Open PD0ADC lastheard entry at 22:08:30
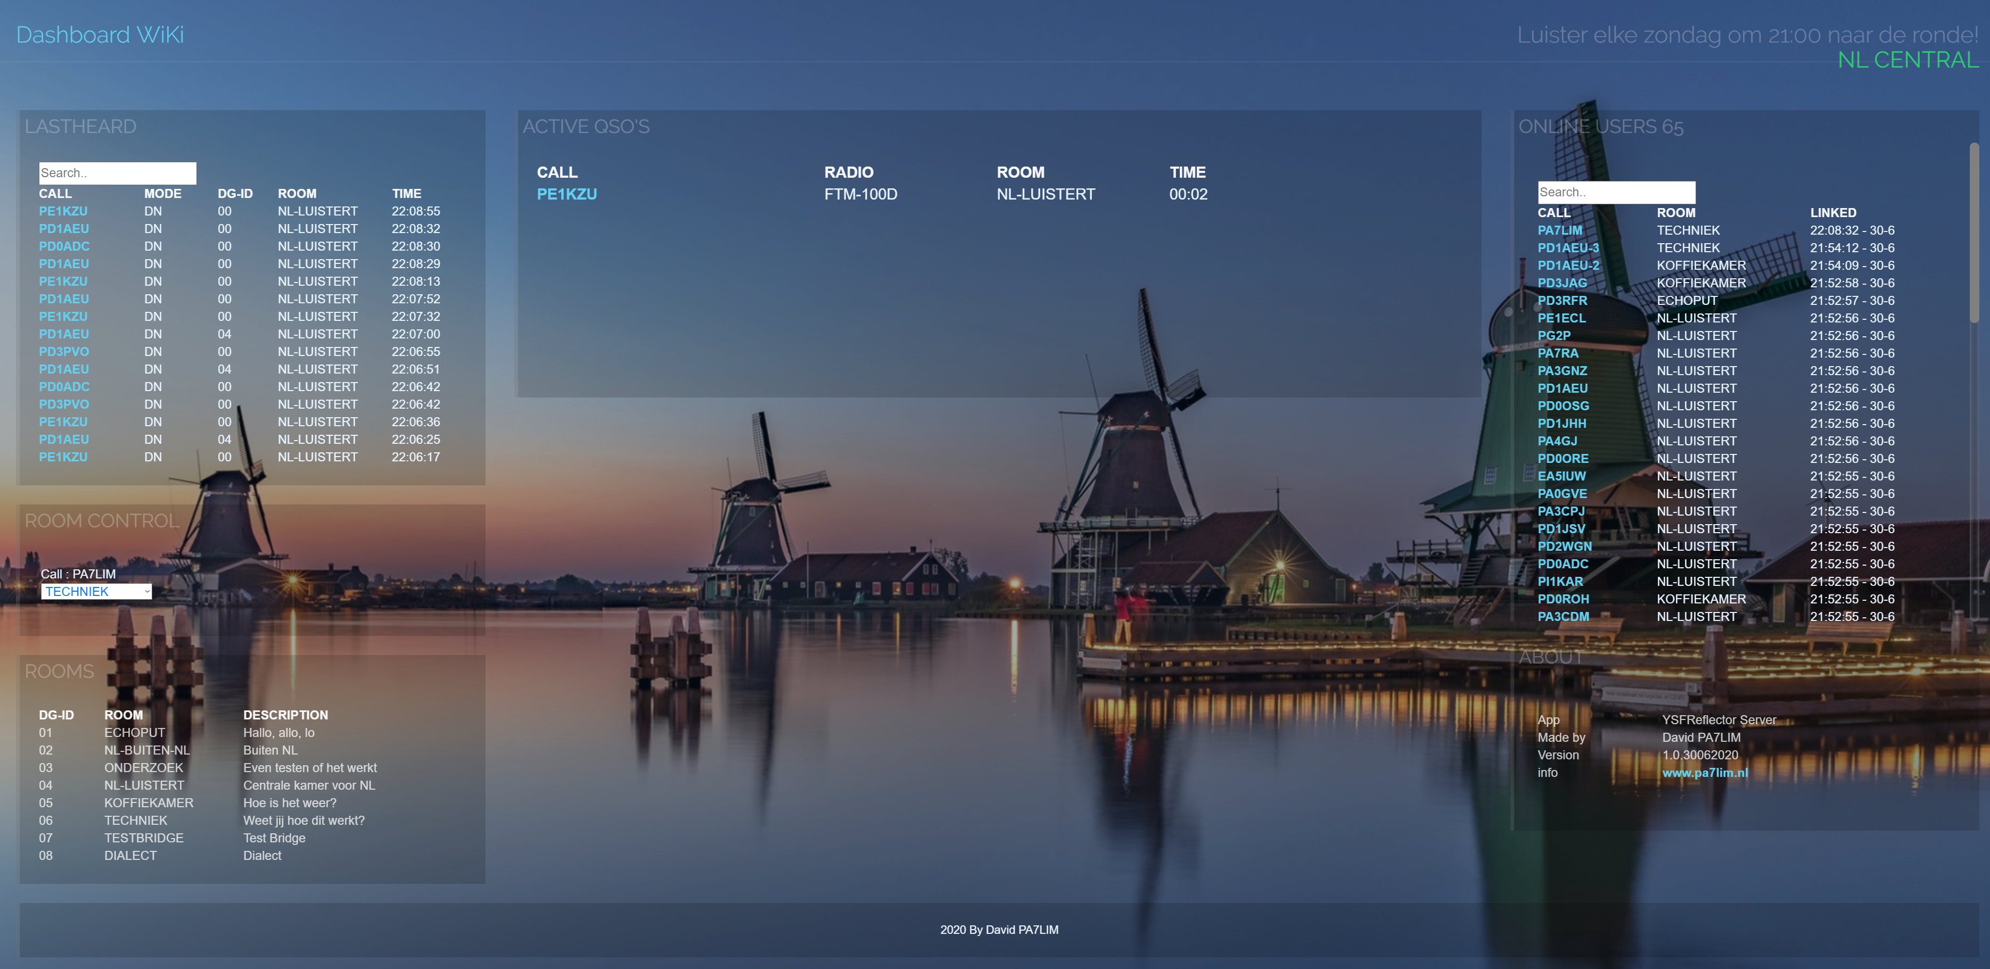This screenshot has width=1990, height=969. point(64,246)
